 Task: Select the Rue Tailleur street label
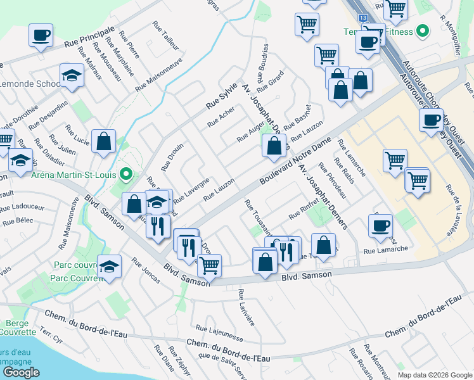coord(165,35)
